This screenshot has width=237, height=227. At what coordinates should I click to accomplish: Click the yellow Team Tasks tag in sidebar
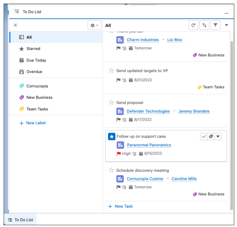[22, 109]
